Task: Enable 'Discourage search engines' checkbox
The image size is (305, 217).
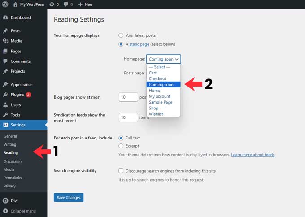Action: [x=121, y=171]
